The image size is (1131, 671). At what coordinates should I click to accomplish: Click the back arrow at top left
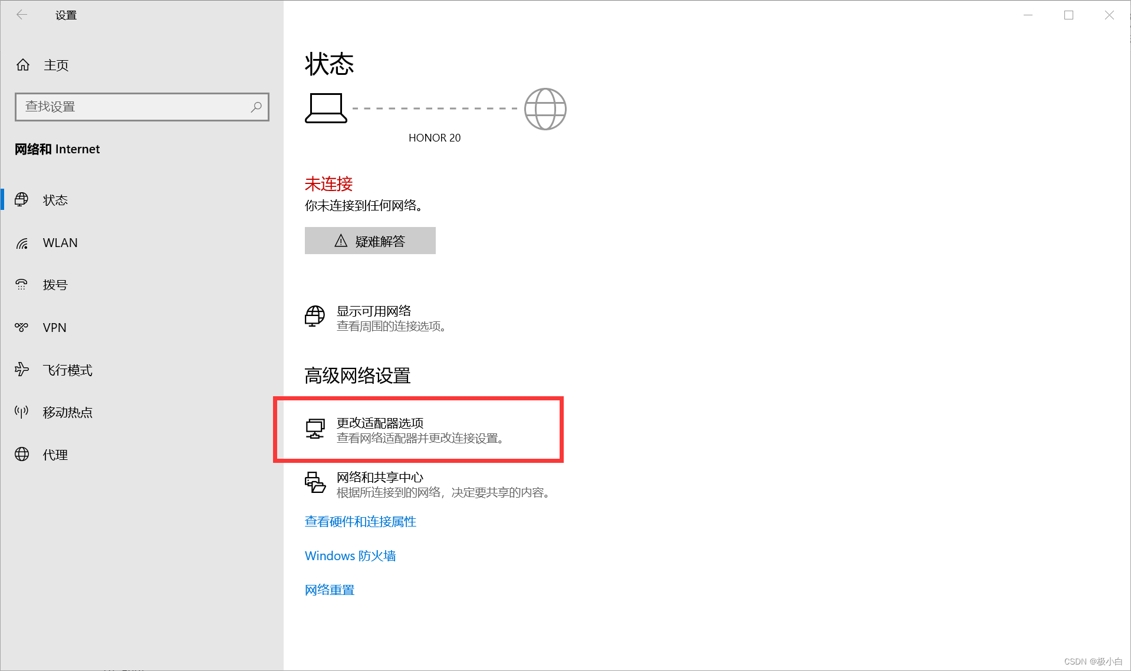coord(22,15)
